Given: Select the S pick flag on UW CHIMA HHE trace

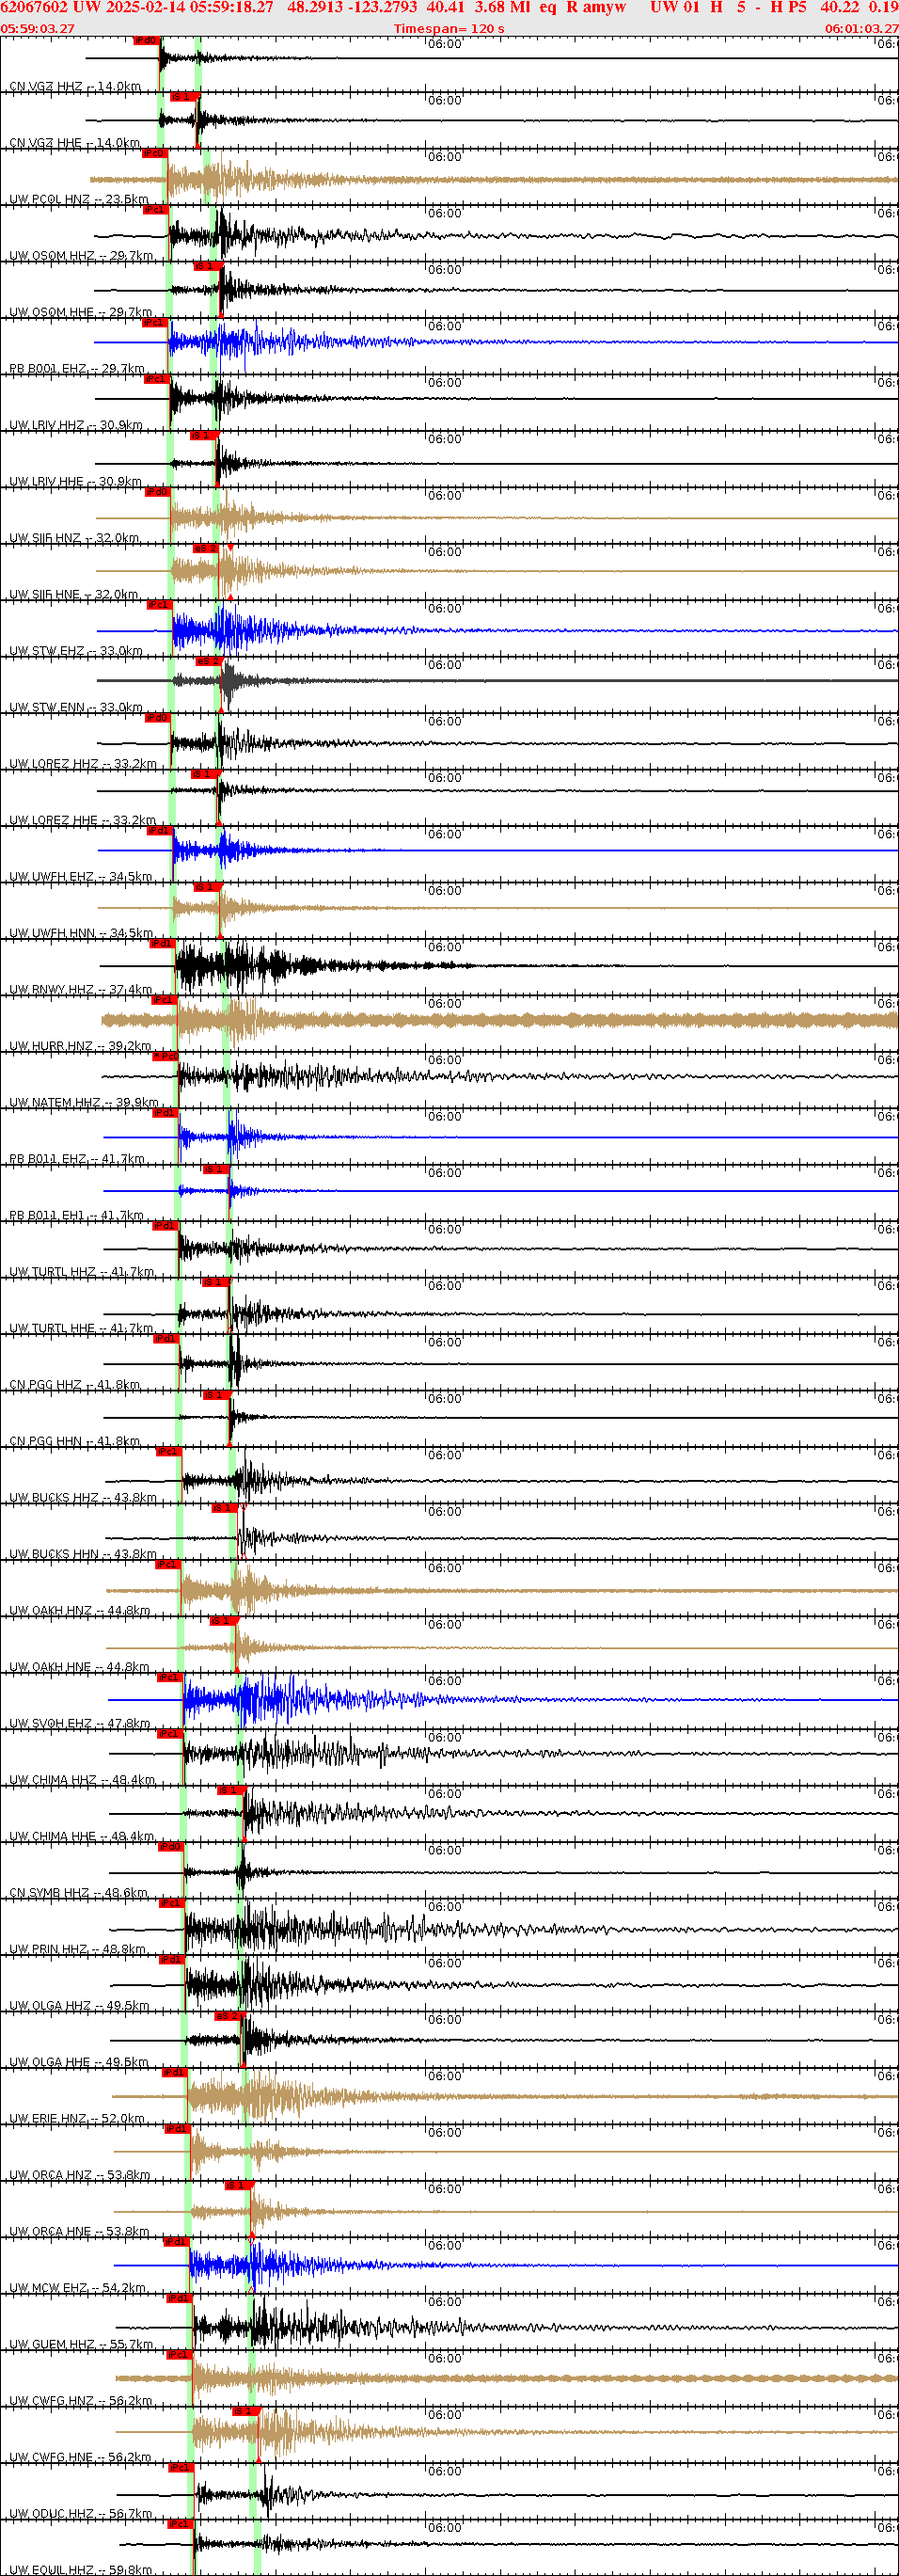Looking at the screenshot, I should (231, 1791).
